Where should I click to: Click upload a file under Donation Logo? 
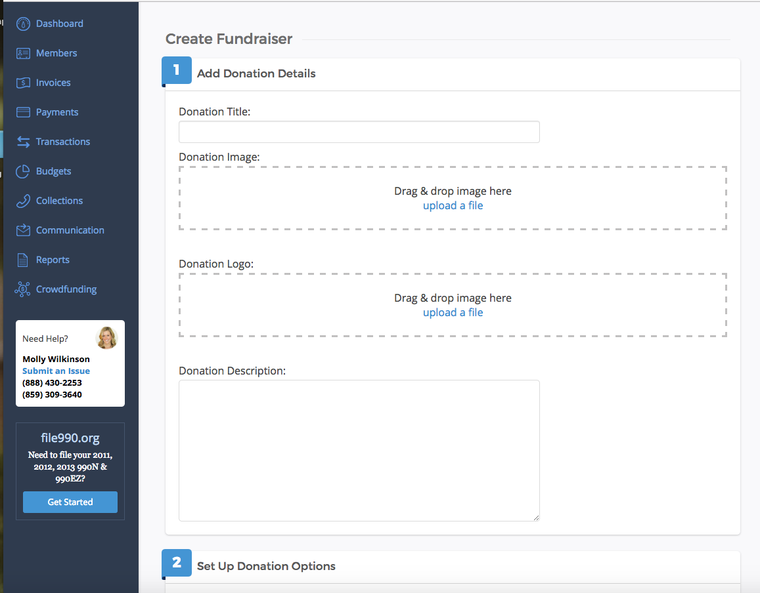(453, 312)
